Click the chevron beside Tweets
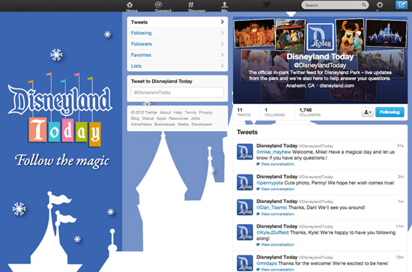 222,22
